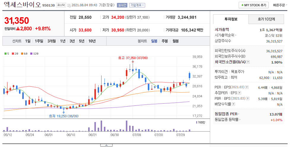
Task: Click the 상장주식수 value 36,315,527
Action: 274,41
